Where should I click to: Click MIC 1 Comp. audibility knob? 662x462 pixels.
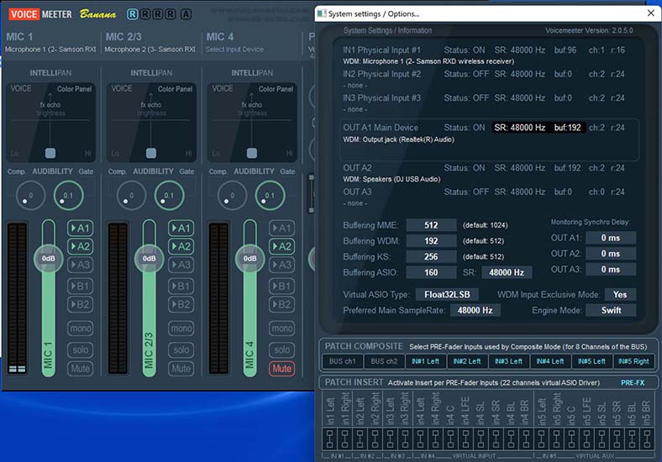click(30, 196)
